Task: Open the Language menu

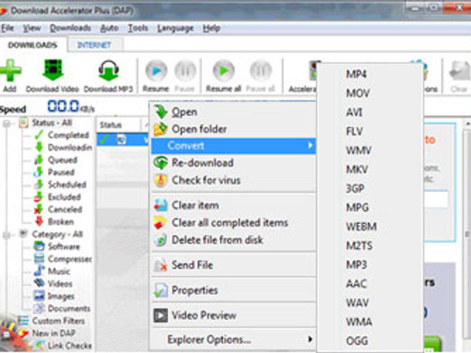Action: pos(175,28)
